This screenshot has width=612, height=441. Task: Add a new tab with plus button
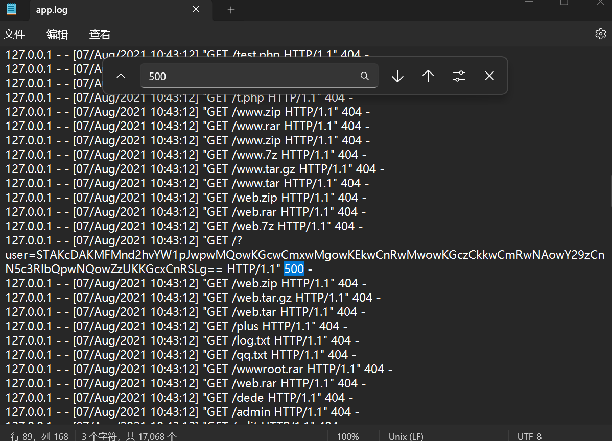point(231,10)
